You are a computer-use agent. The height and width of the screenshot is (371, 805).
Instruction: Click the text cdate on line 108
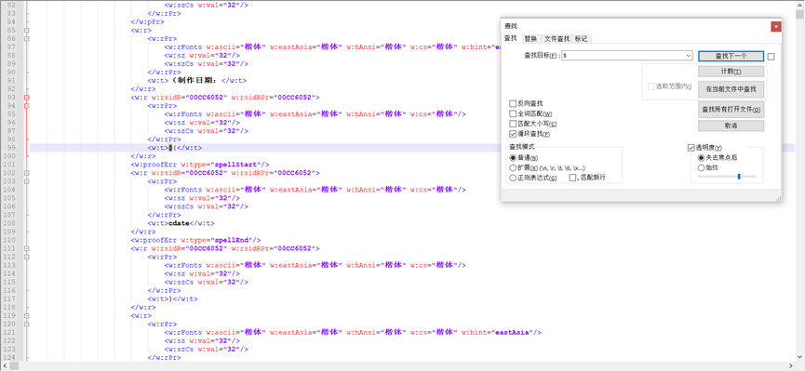[x=179, y=223]
